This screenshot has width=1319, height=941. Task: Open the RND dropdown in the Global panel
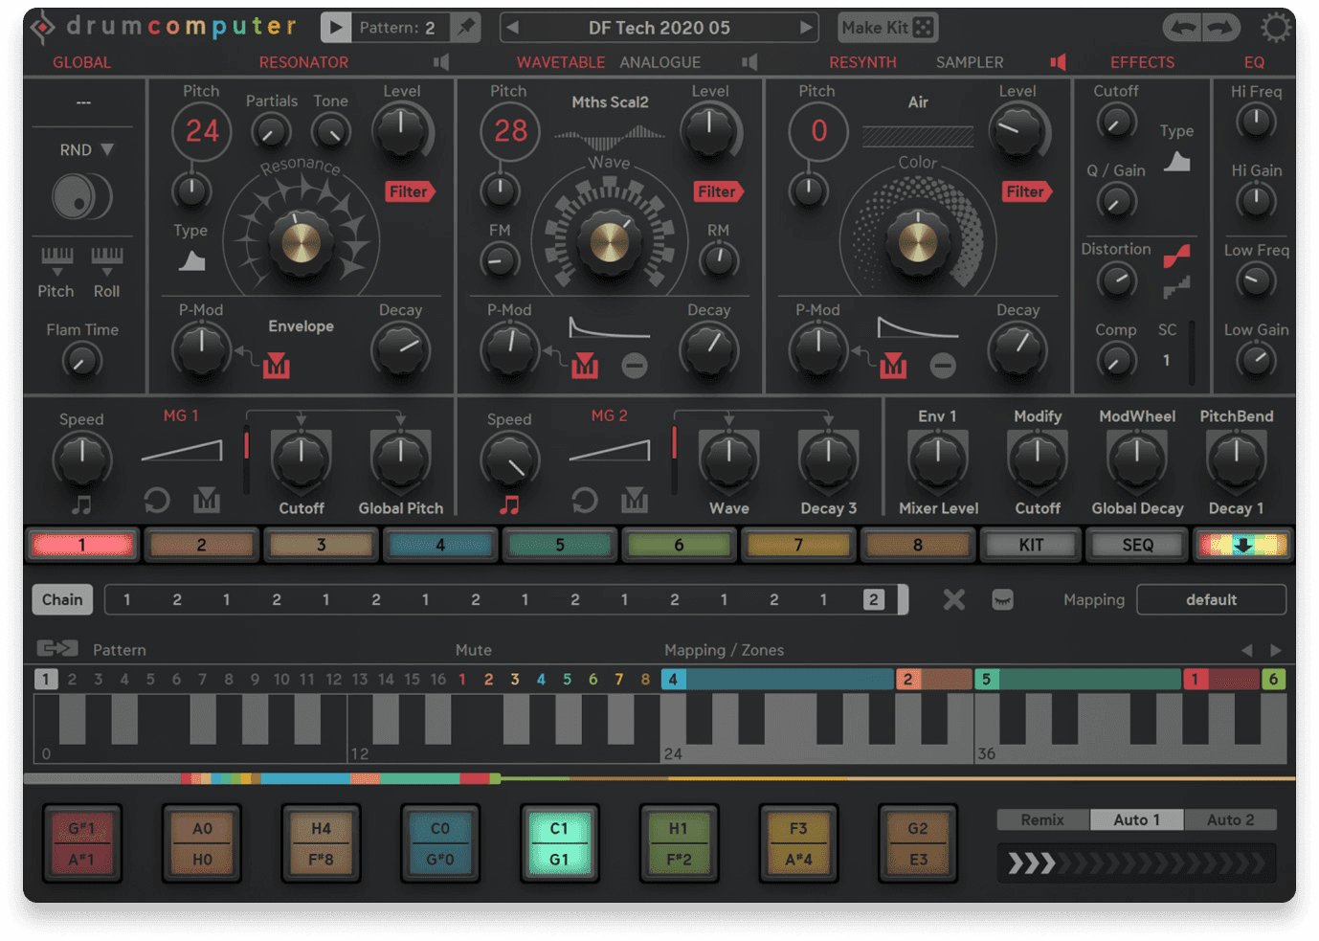coord(83,149)
